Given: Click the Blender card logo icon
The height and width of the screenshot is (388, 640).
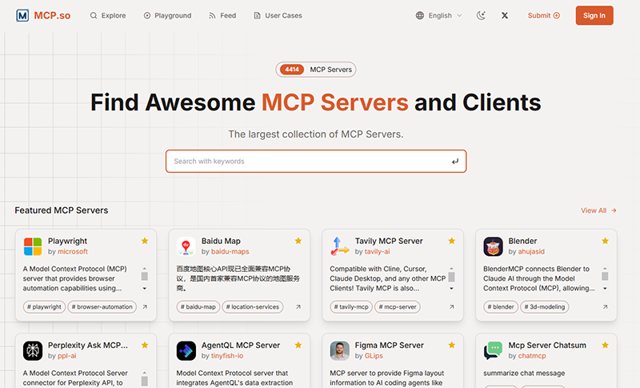Looking at the screenshot, I should click(x=493, y=246).
